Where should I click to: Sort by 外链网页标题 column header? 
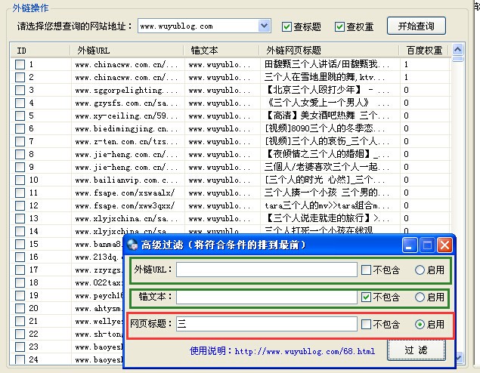(329, 51)
